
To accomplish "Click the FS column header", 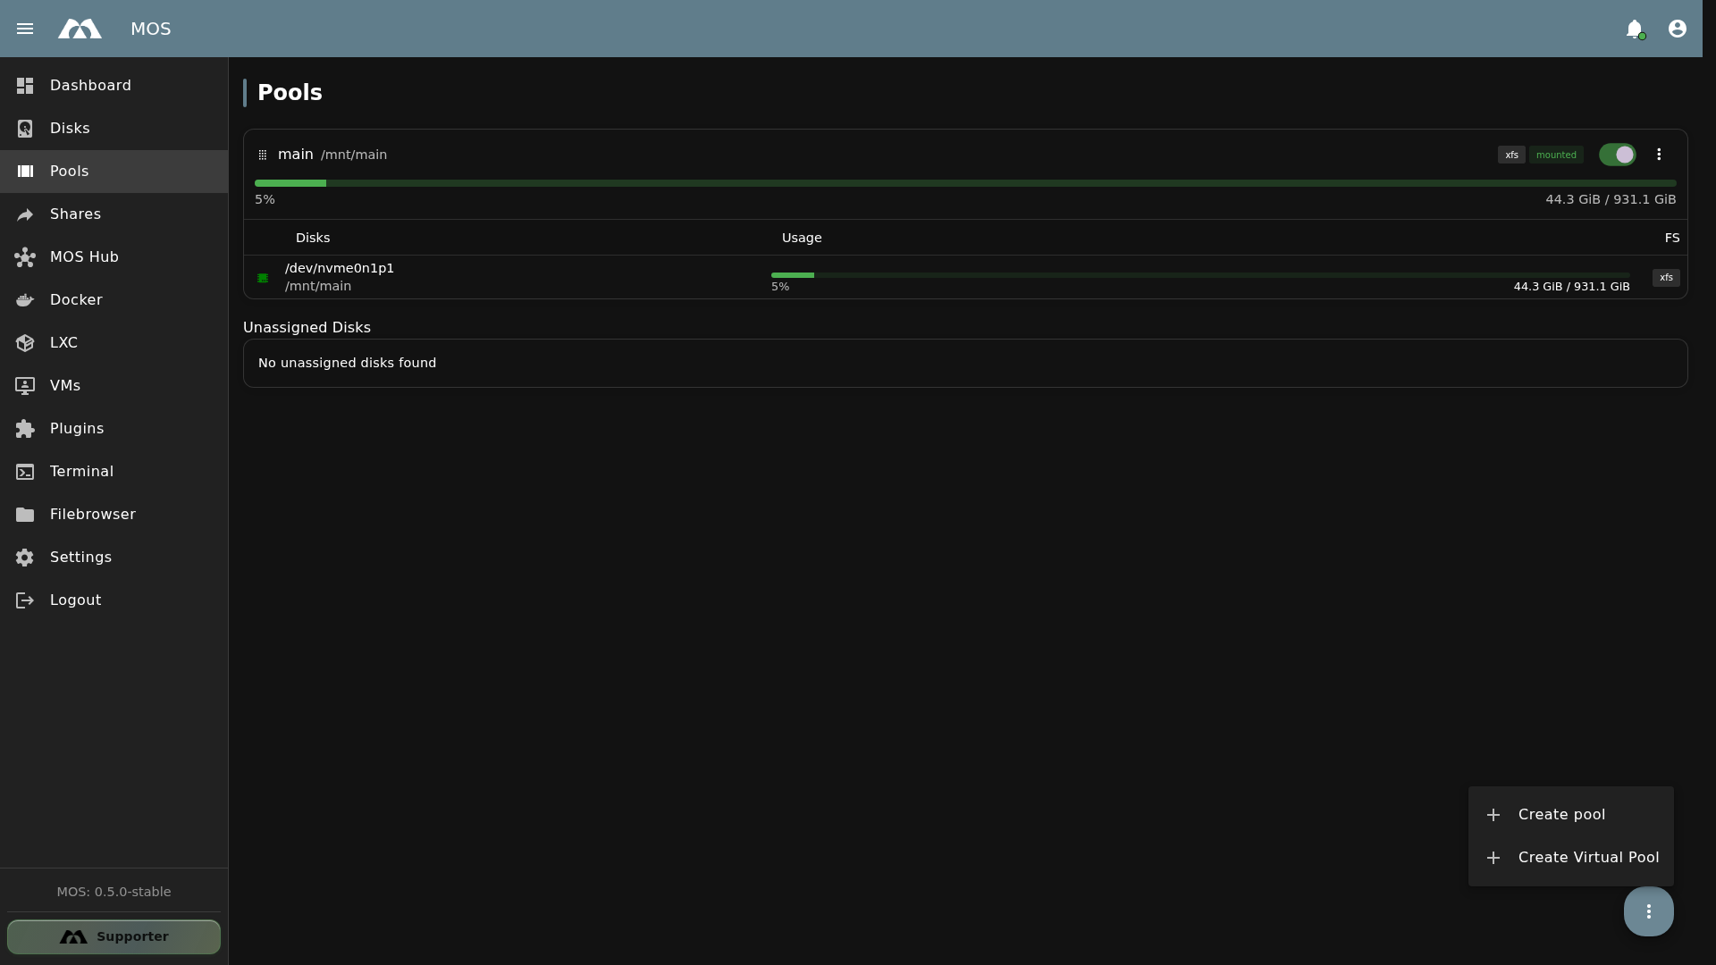I will pos(1672,238).
